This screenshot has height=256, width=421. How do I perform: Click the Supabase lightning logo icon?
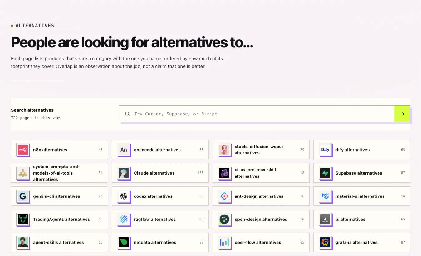325,173
